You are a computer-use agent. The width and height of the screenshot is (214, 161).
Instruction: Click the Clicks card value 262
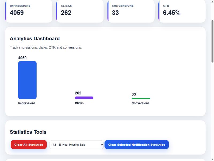coord(66,13)
